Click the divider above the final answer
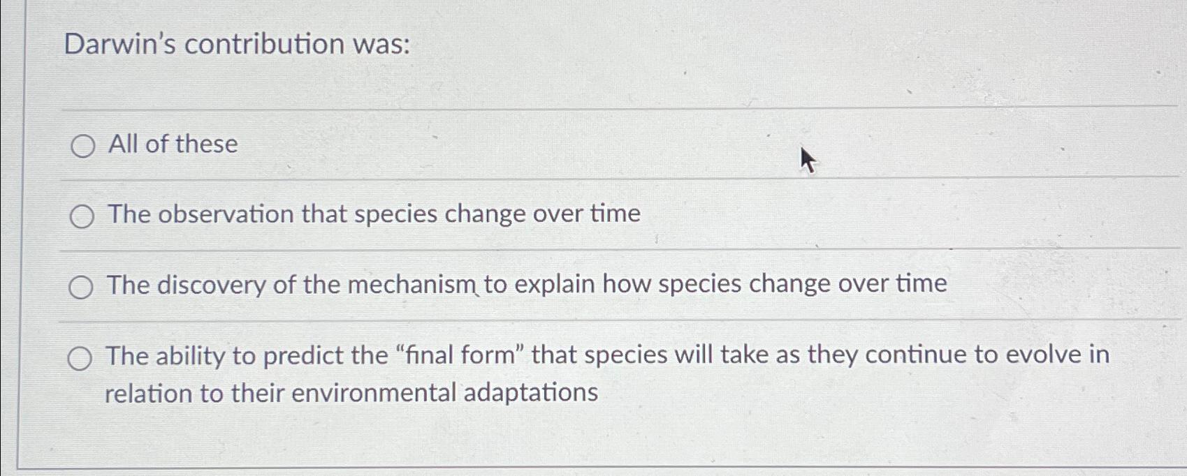 594,320
